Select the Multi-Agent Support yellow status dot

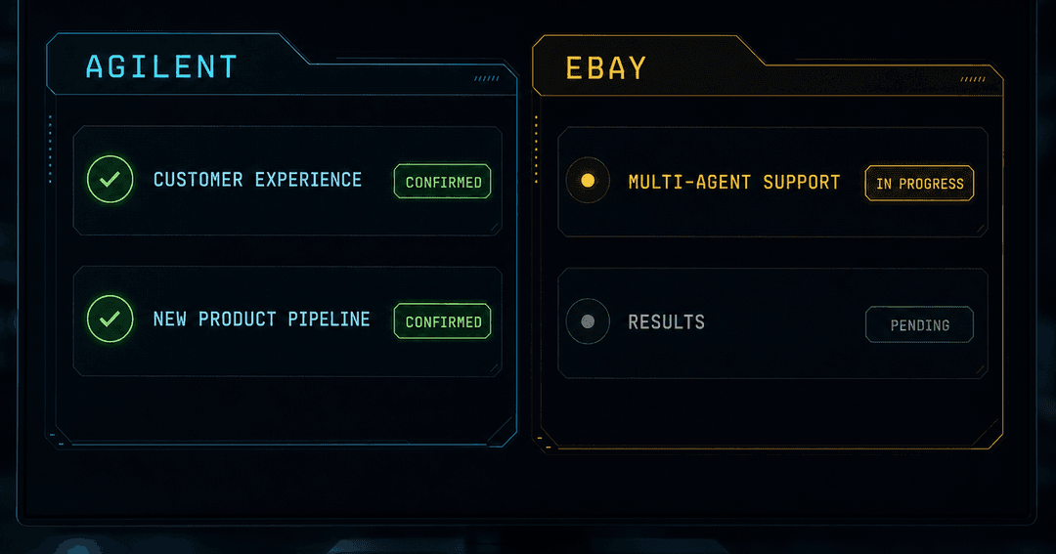click(x=588, y=181)
